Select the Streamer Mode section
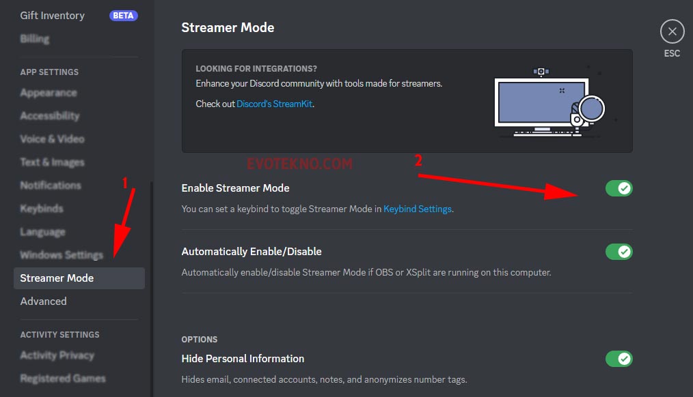This screenshot has height=397, width=693. click(56, 278)
